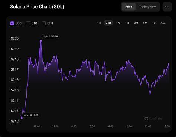
Task: Select the ALL time range
Action: tap(163, 23)
